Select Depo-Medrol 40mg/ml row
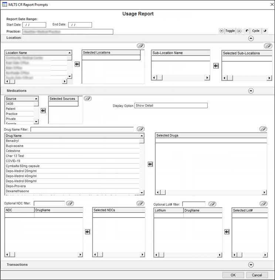Image resolution: width=275 pixels, height=280 pixels. point(72,176)
